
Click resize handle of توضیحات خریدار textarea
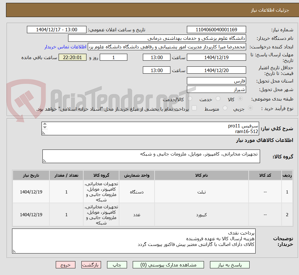(x=14, y=251)
